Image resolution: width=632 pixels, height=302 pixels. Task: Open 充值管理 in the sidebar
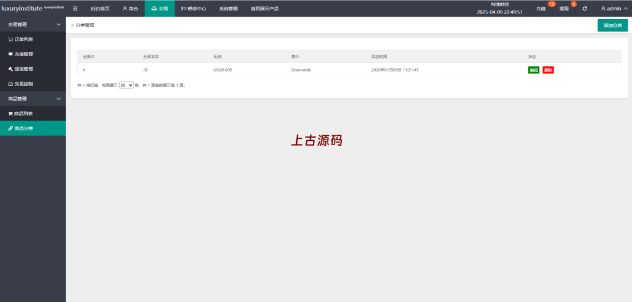(x=33, y=54)
